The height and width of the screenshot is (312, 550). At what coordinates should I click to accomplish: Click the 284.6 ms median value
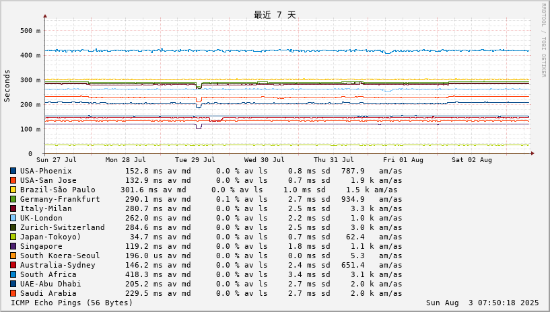tap(144, 228)
